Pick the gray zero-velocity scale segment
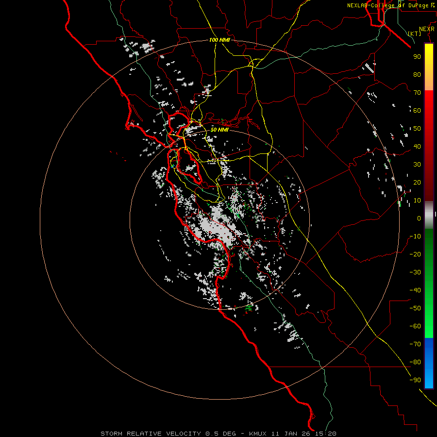This screenshot has width=437, height=437. [429, 215]
